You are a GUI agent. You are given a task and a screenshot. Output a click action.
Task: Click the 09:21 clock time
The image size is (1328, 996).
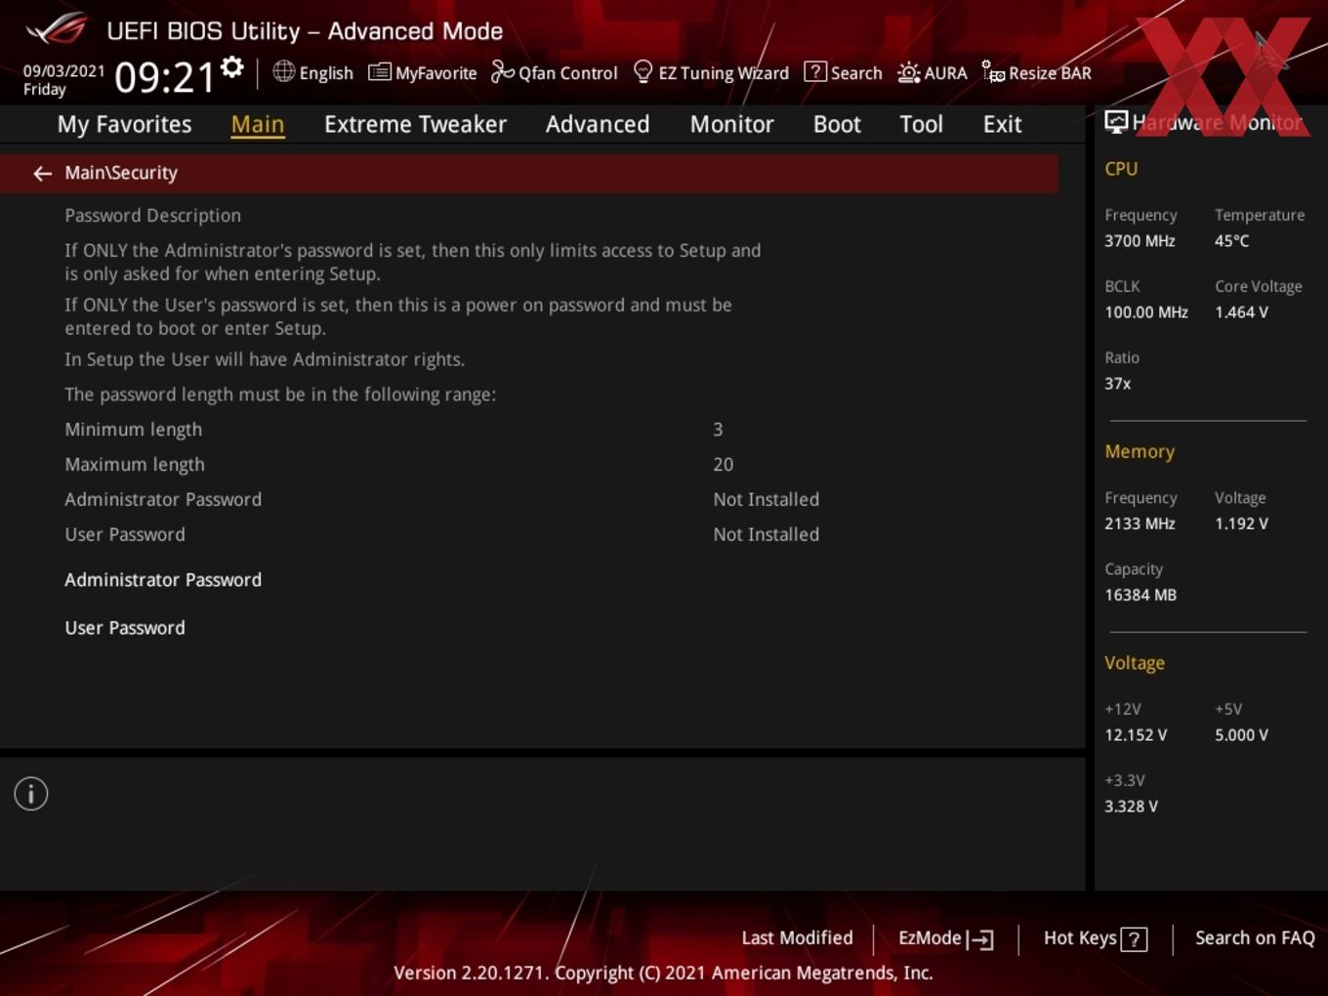click(164, 78)
